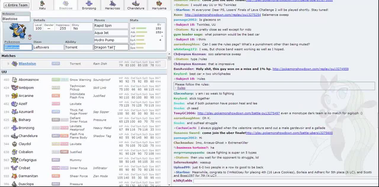This screenshot has width=379, height=187.
Task: Open the Salamence sweep replay link
Action: click(223, 15)
